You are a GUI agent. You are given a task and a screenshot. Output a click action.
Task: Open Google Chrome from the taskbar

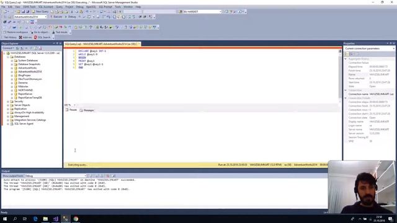[x=76, y=219]
